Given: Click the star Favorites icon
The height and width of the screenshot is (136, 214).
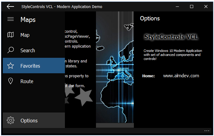Looking at the screenshot, I should [x=11, y=66].
